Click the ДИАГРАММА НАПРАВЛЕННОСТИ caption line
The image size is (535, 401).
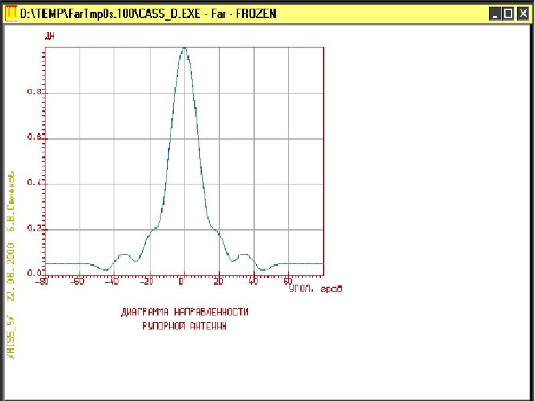pos(185,312)
